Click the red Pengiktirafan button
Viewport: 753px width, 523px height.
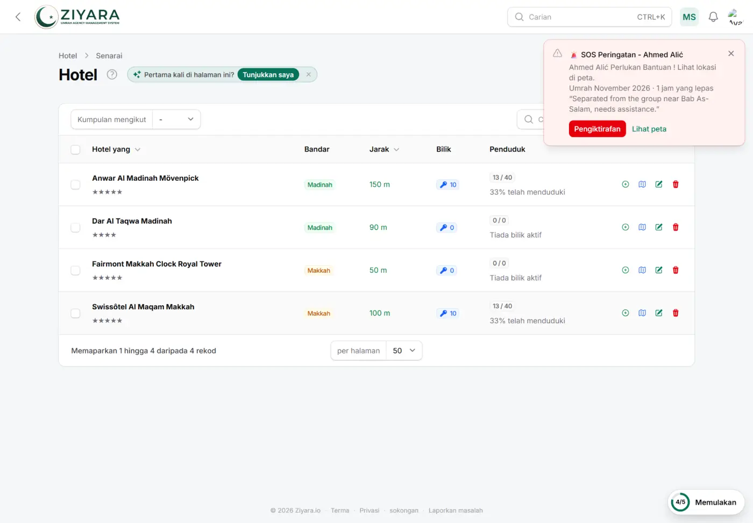coord(597,129)
